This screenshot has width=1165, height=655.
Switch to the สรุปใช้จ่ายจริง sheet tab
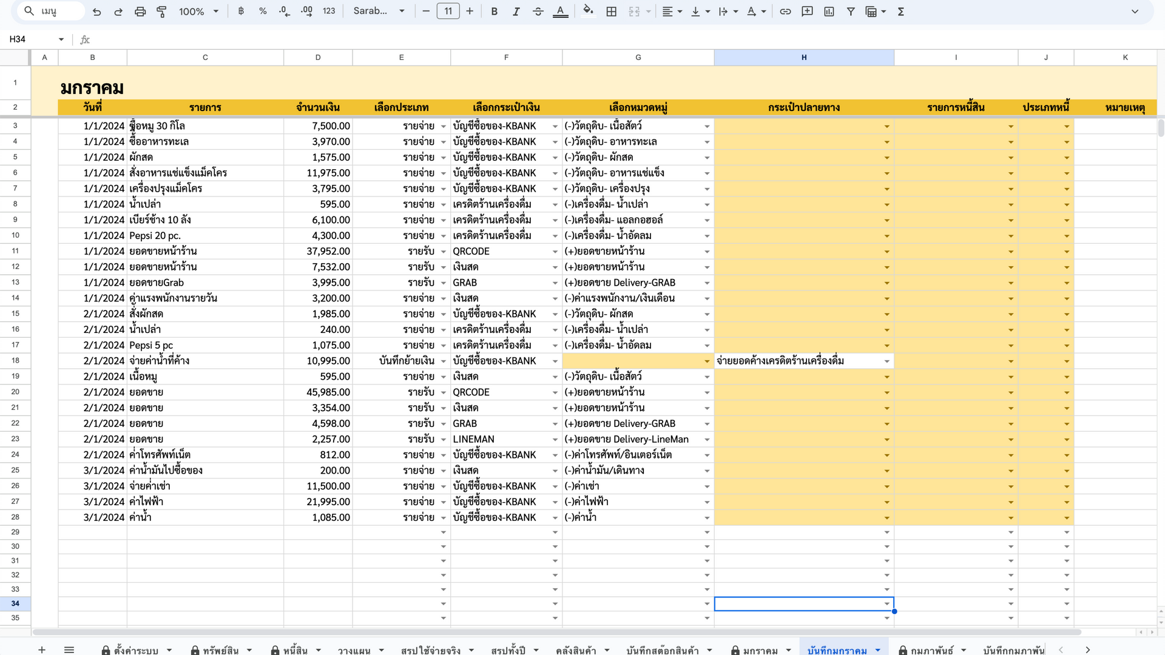pyautogui.click(x=437, y=650)
